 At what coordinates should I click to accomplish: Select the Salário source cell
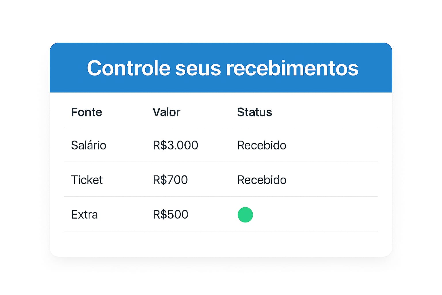tap(89, 145)
